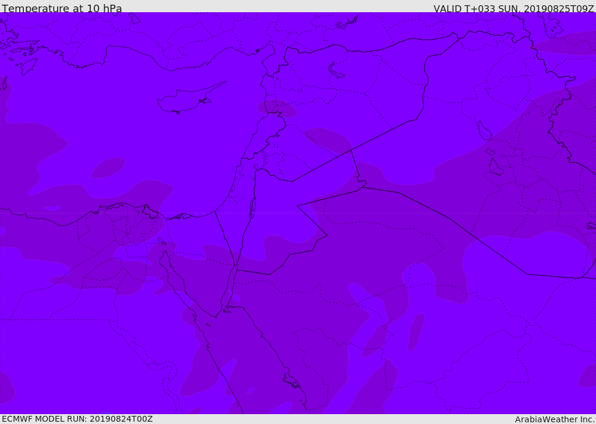Viewport: 596px width, 424px height.
Task: Click the Dead Sea outline on the map
Action: click(x=253, y=208)
